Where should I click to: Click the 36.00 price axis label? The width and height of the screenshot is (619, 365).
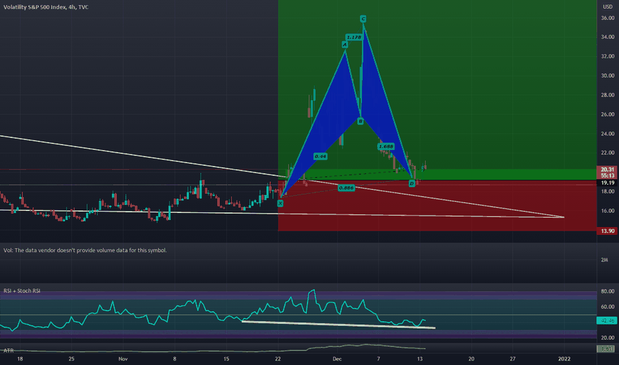pos(608,18)
